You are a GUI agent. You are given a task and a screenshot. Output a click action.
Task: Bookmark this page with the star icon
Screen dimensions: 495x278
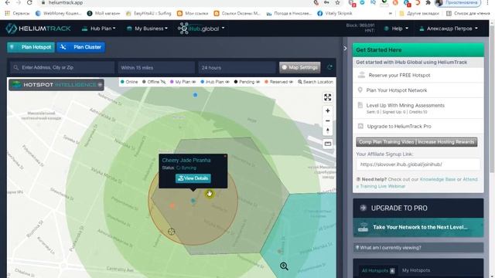(x=337, y=2)
